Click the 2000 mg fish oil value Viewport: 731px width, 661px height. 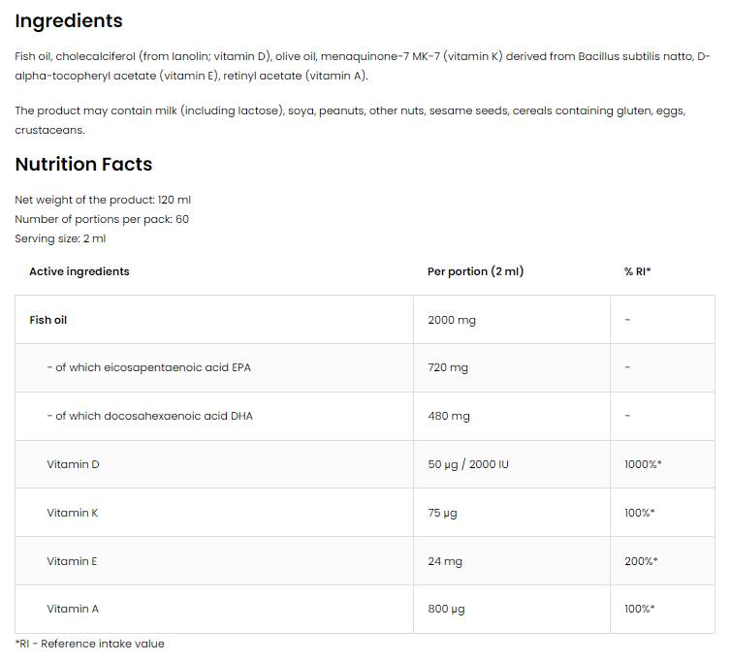[x=452, y=320]
